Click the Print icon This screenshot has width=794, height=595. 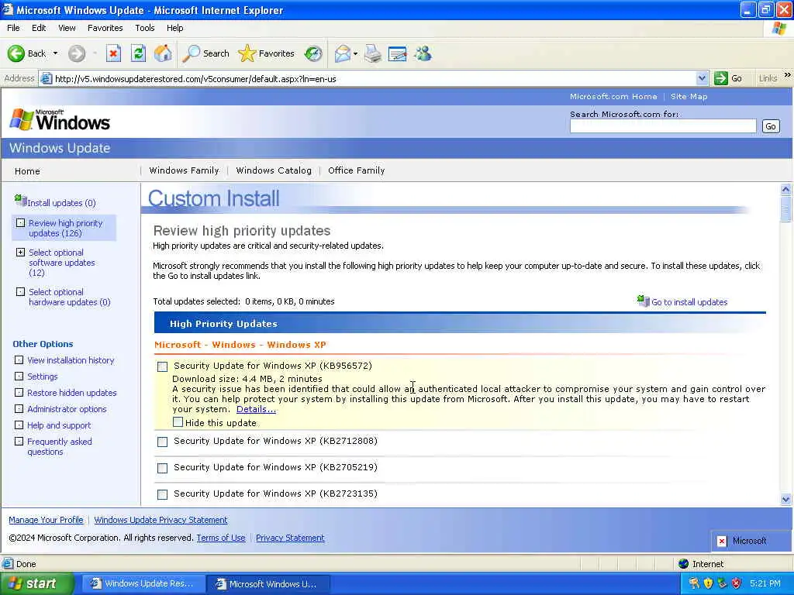(x=373, y=53)
